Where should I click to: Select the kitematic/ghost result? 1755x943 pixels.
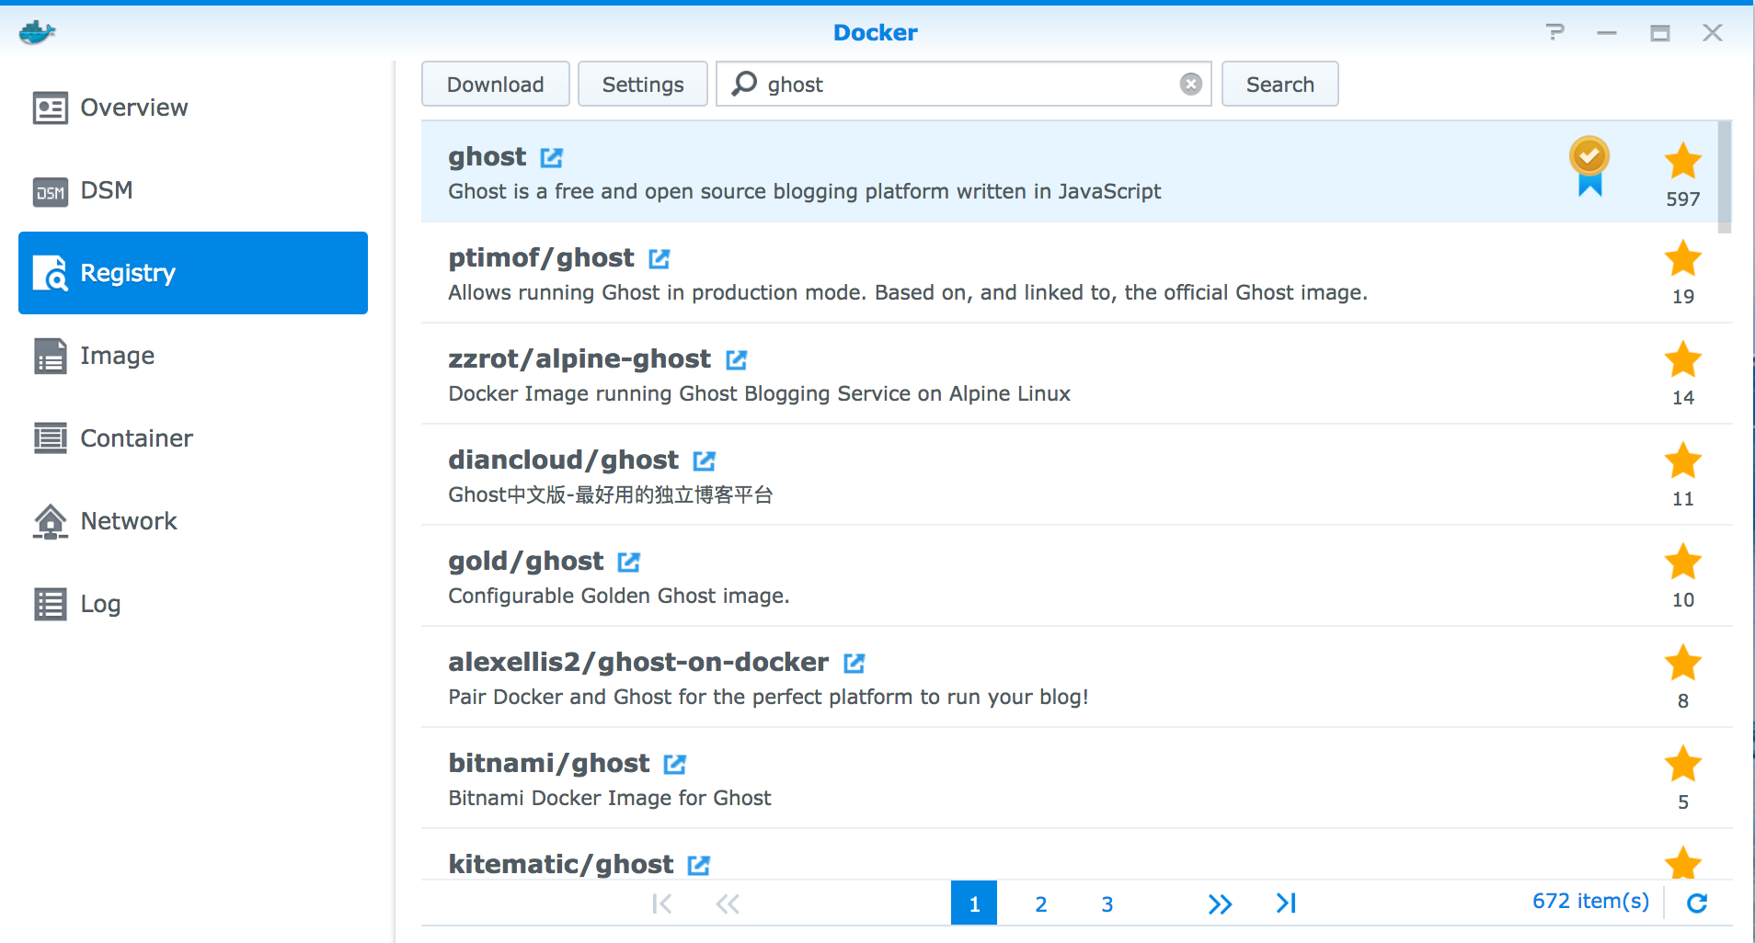[1076, 855]
